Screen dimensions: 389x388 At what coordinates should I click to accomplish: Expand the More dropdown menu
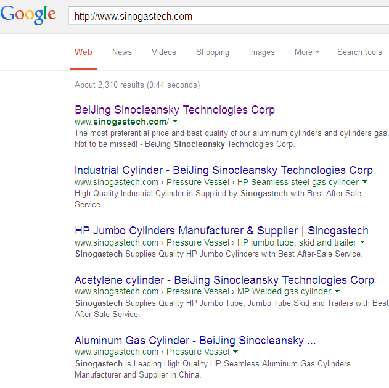(307, 52)
